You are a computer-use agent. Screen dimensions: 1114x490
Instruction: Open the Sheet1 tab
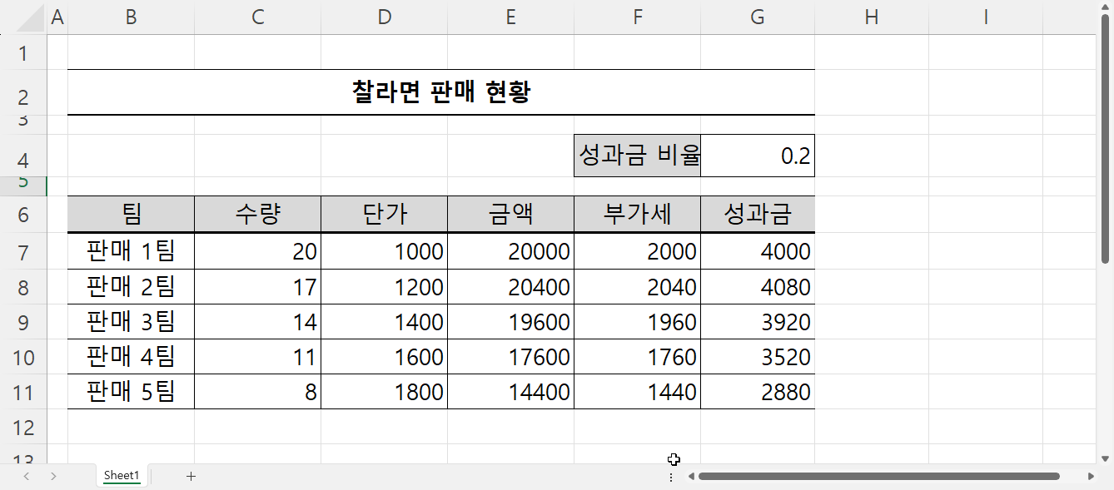pyautogui.click(x=122, y=476)
